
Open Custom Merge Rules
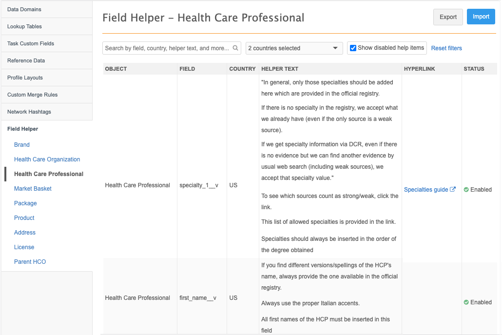pos(29,95)
